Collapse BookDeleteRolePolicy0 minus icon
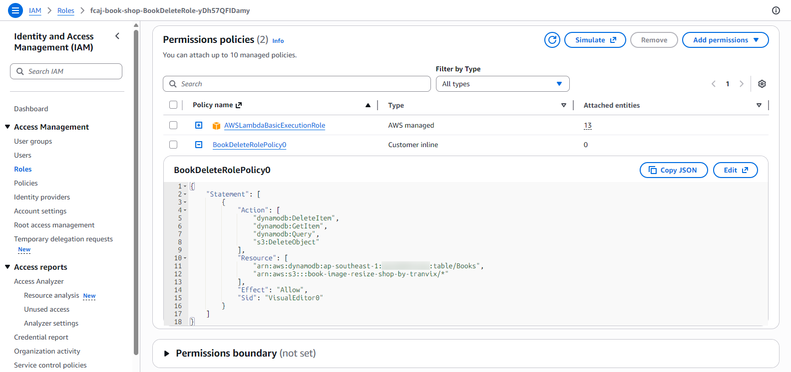This screenshot has width=791, height=372. click(x=199, y=145)
